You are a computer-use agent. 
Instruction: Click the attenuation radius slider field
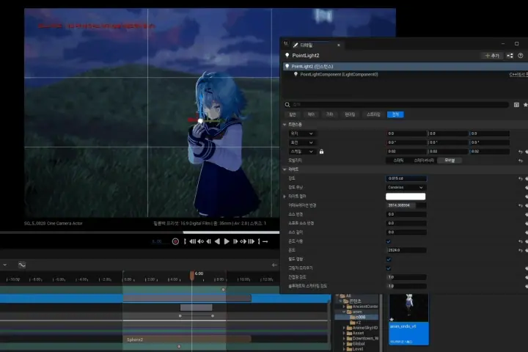(406, 205)
